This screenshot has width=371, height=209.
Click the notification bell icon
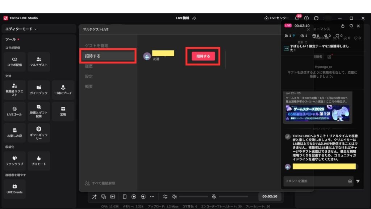[297, 18]
